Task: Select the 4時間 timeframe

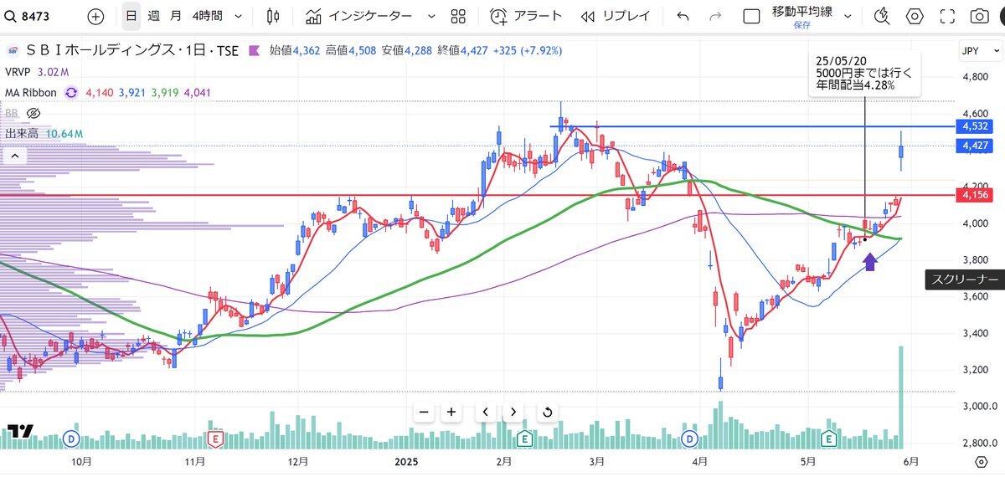Action: click(x=207, y=16)
